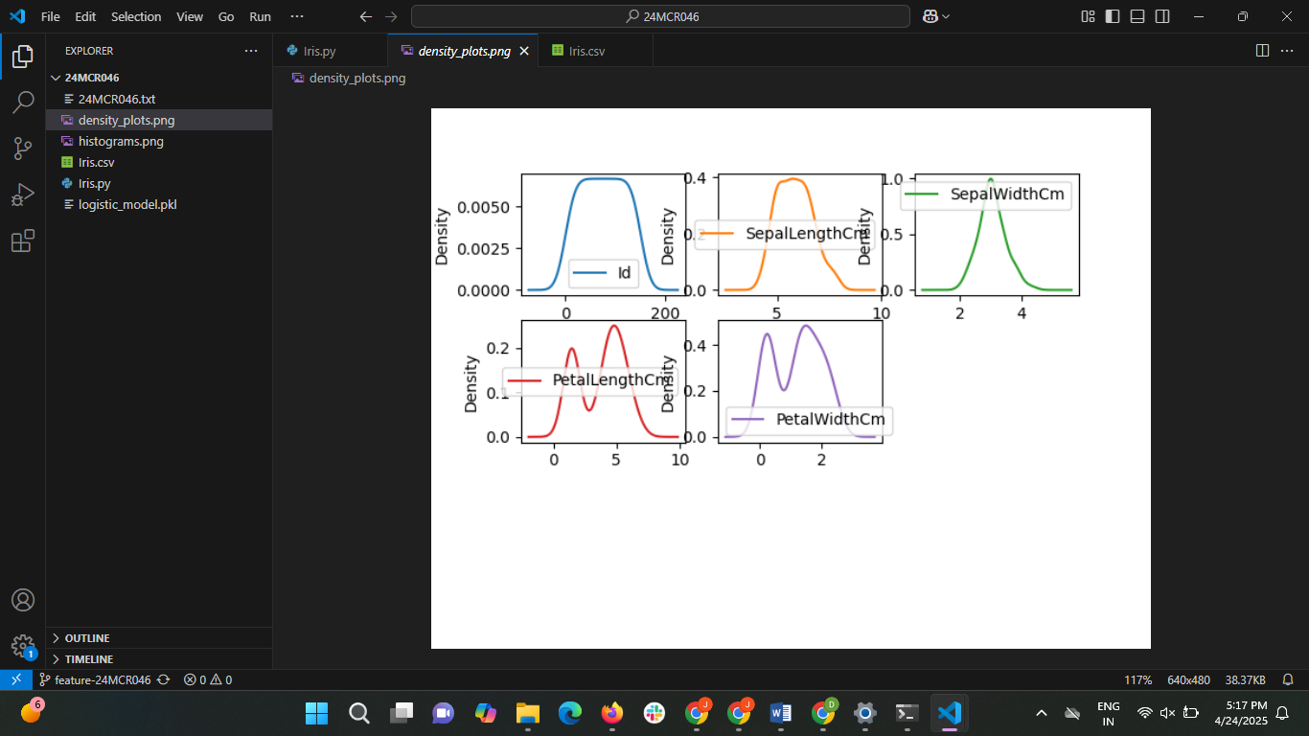Screen dimensions: 1309x736
Task: Open Customize Layout icon in title bar
Action: pyautogui.click(x=1088, y=16)
